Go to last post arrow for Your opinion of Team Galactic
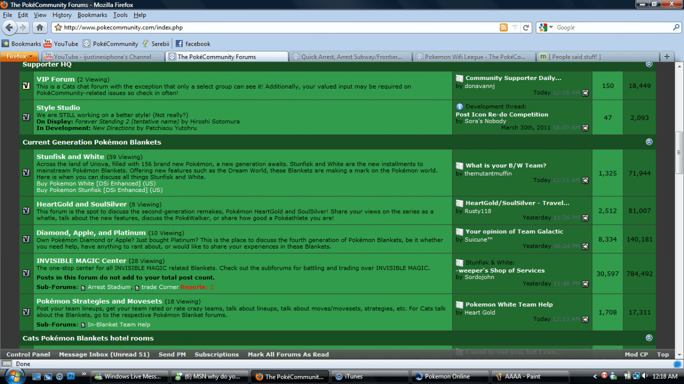 [x=585, y=246]
